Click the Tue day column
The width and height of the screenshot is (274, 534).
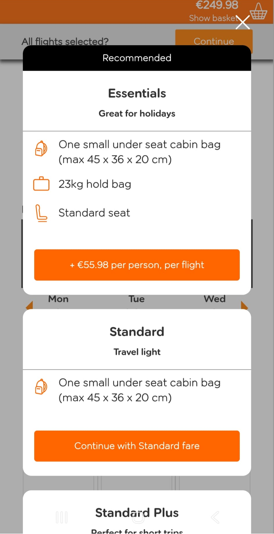pos(137,299)
